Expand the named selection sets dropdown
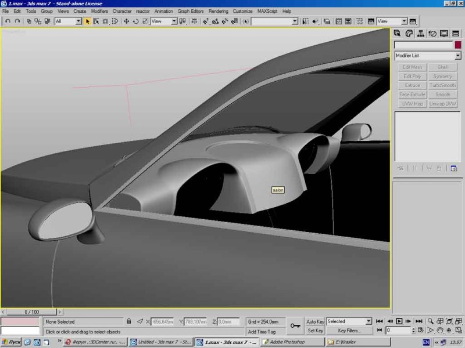This screenshot has width=465, height=348. (274, 21)
